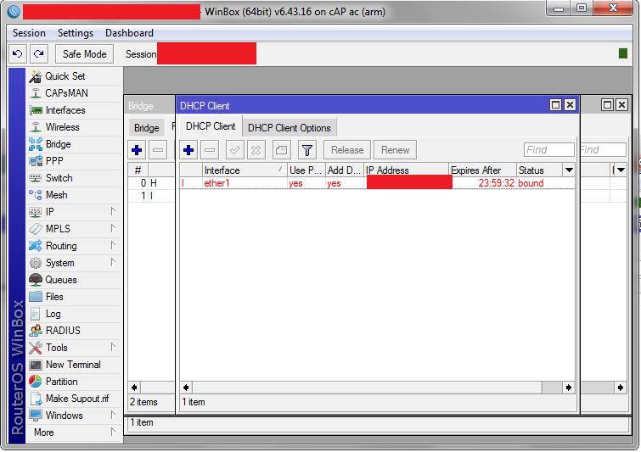Open Partition sidebar entry
Viewport: 641px width, 452px height.
point(75,382)
